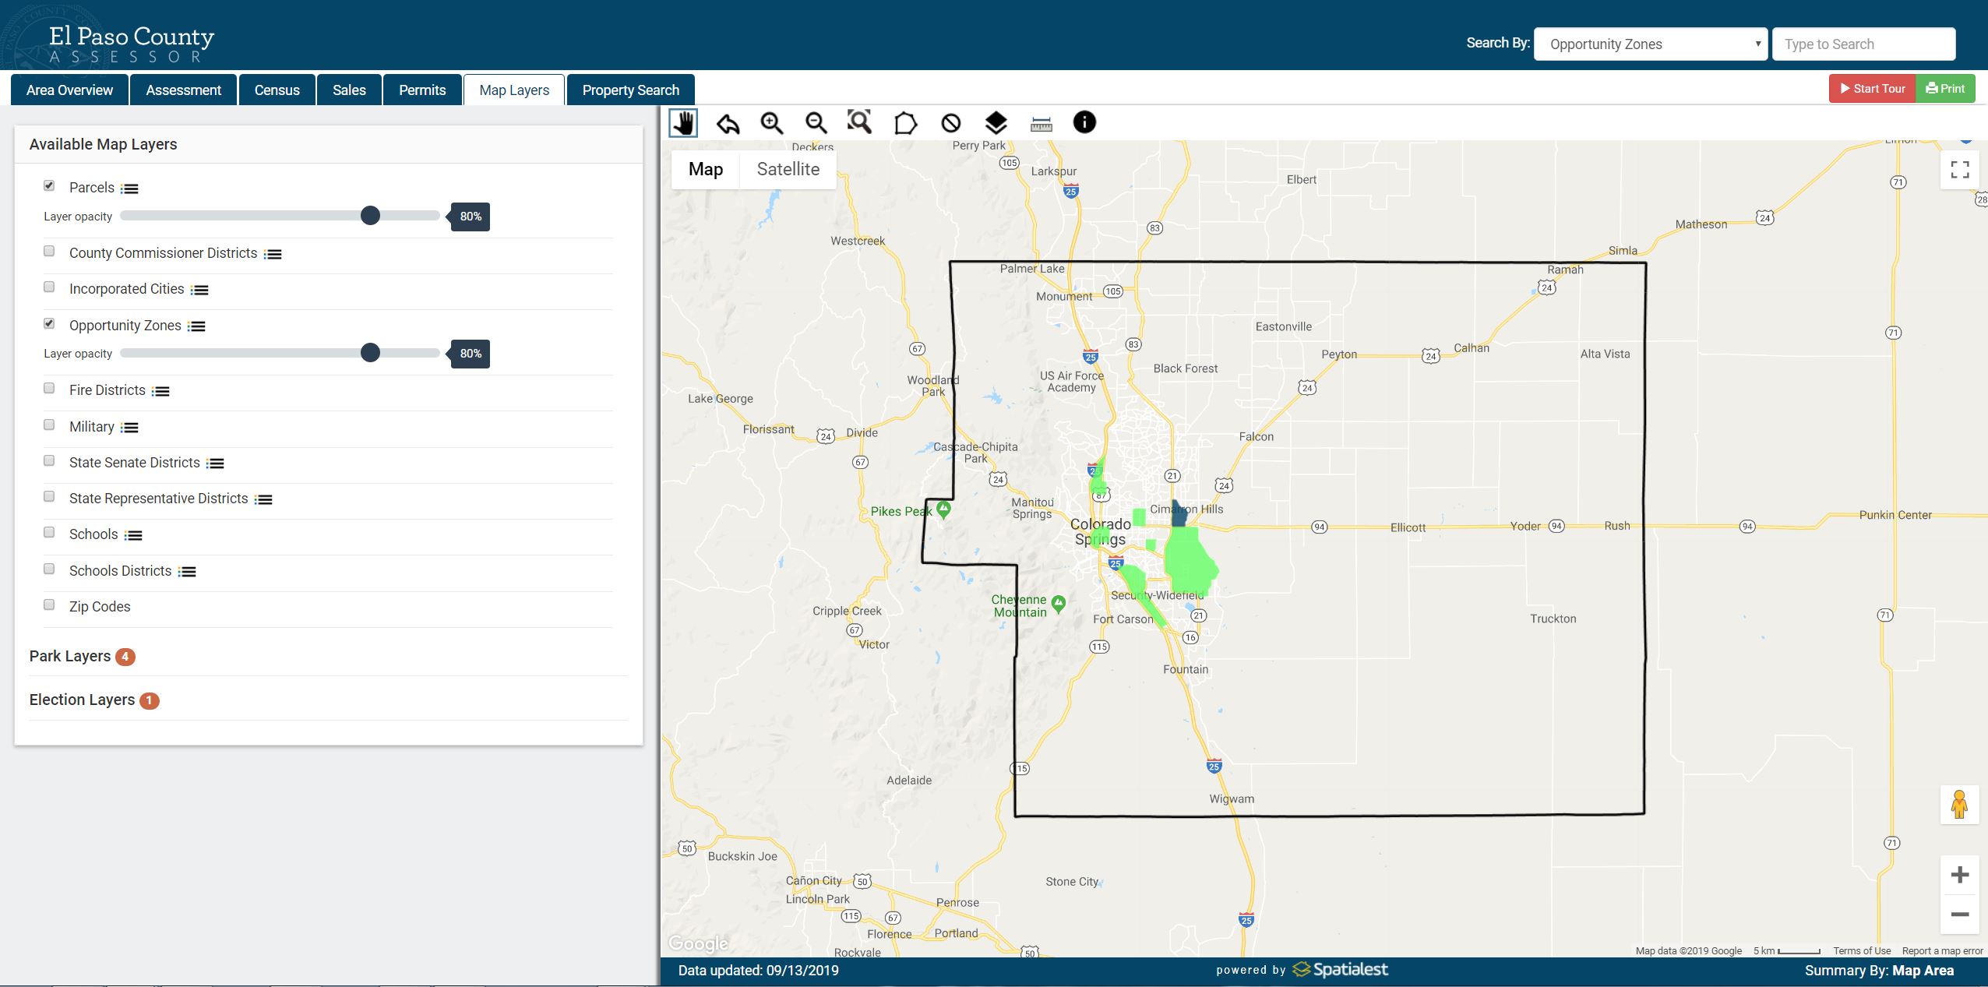
Task: Click the Opportunity Zones opacity slider handle
Action: [x=370, y=353]
